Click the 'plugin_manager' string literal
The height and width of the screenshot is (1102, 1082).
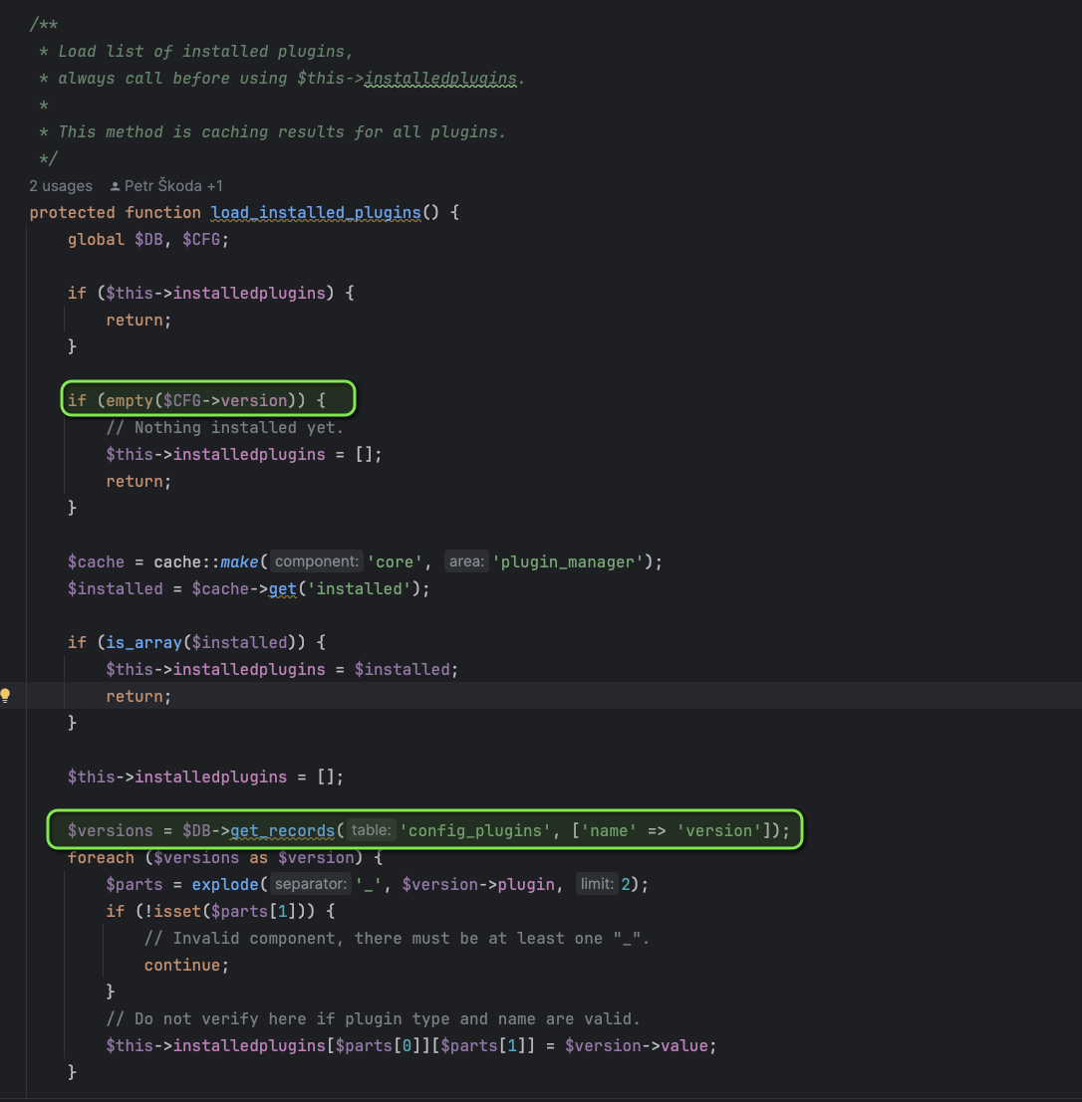coord(568,562)
